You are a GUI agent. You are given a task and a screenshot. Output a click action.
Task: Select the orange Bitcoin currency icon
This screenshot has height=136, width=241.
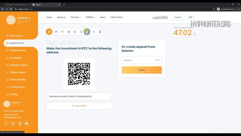click(x=49, y=32)
